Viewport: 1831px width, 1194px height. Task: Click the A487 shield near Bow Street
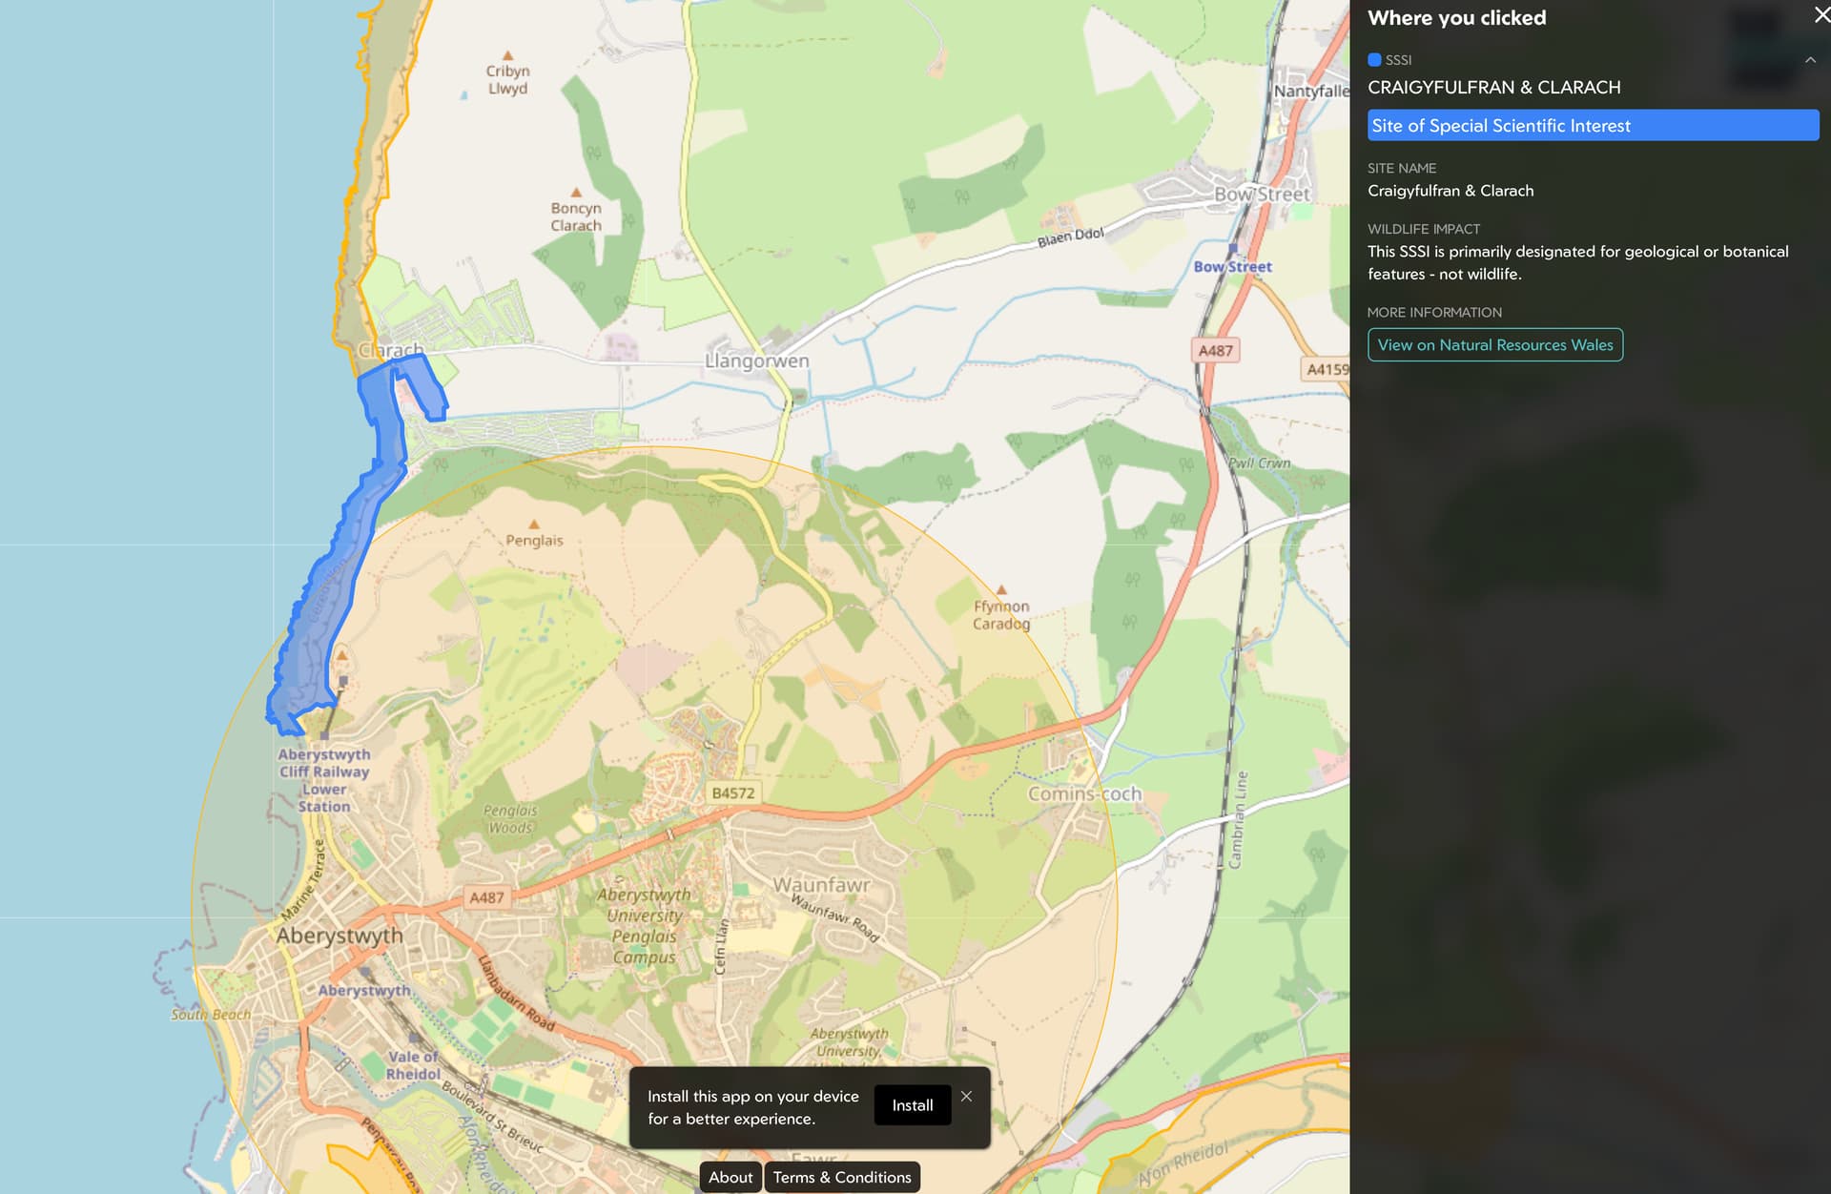(x=1215, y=351)
